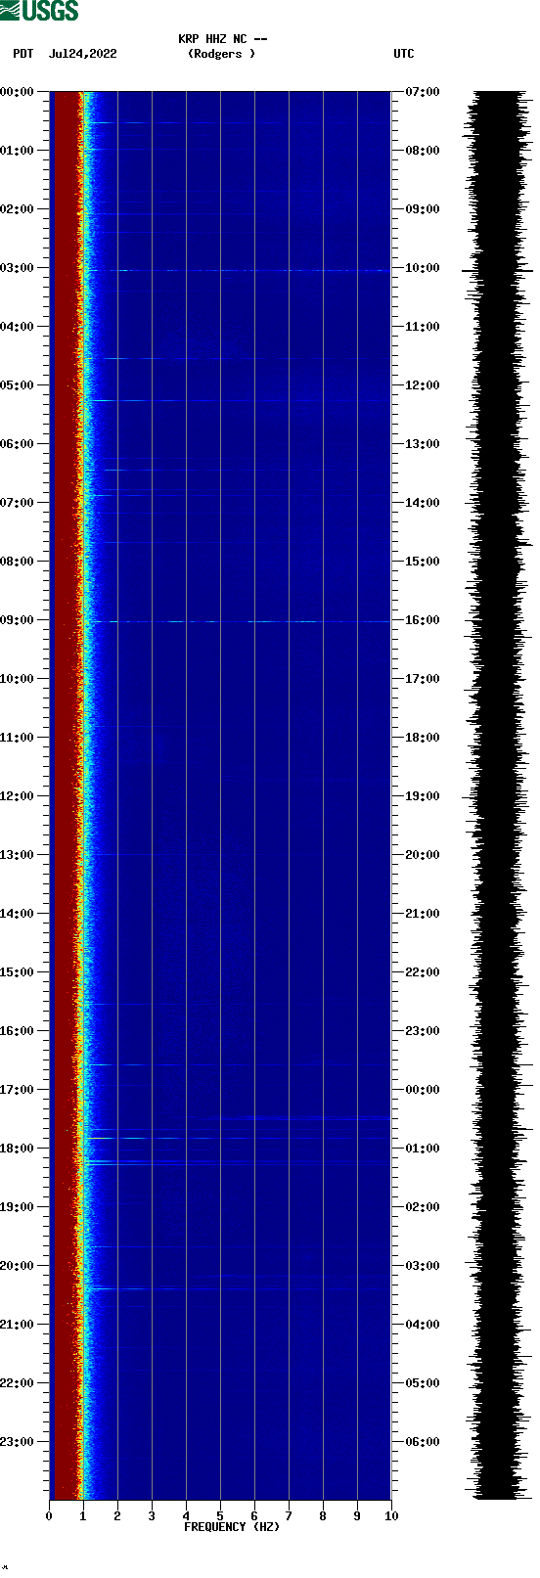This screenshot has width=540, height=1578.
Task: Click UTC time label '07:00'
Action: [x=423, y=92]
